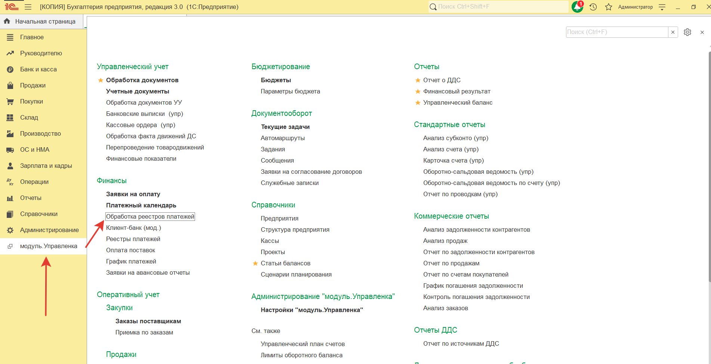Open the 1C main menu hamburger icon
711x364 pixels.
pos(28,7)
